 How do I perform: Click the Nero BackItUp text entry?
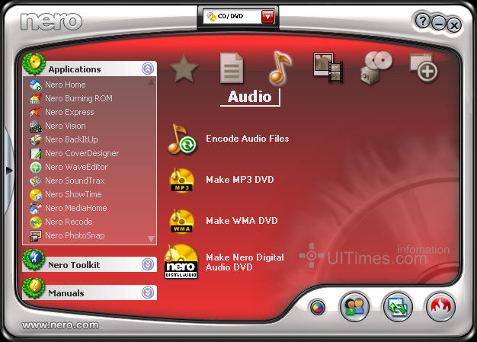[x=72, y=139]
